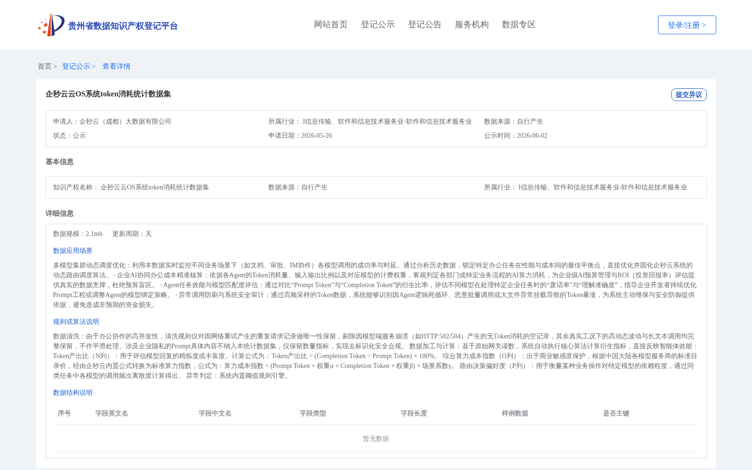Screen dimensions: 752x470
Task: Click the 知识产权名称 field in basic info
Action: click(x=131, y=187)
